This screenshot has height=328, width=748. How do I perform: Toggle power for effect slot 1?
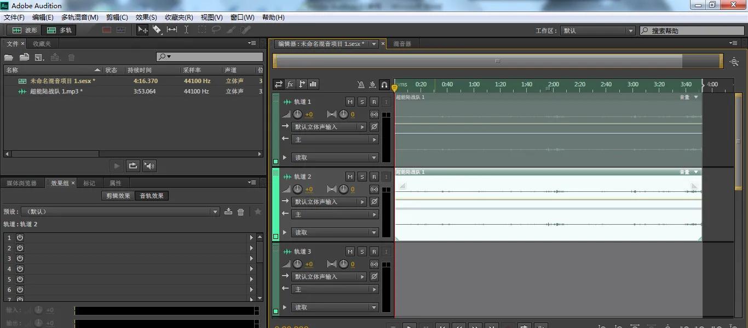[x=20, y=238]
